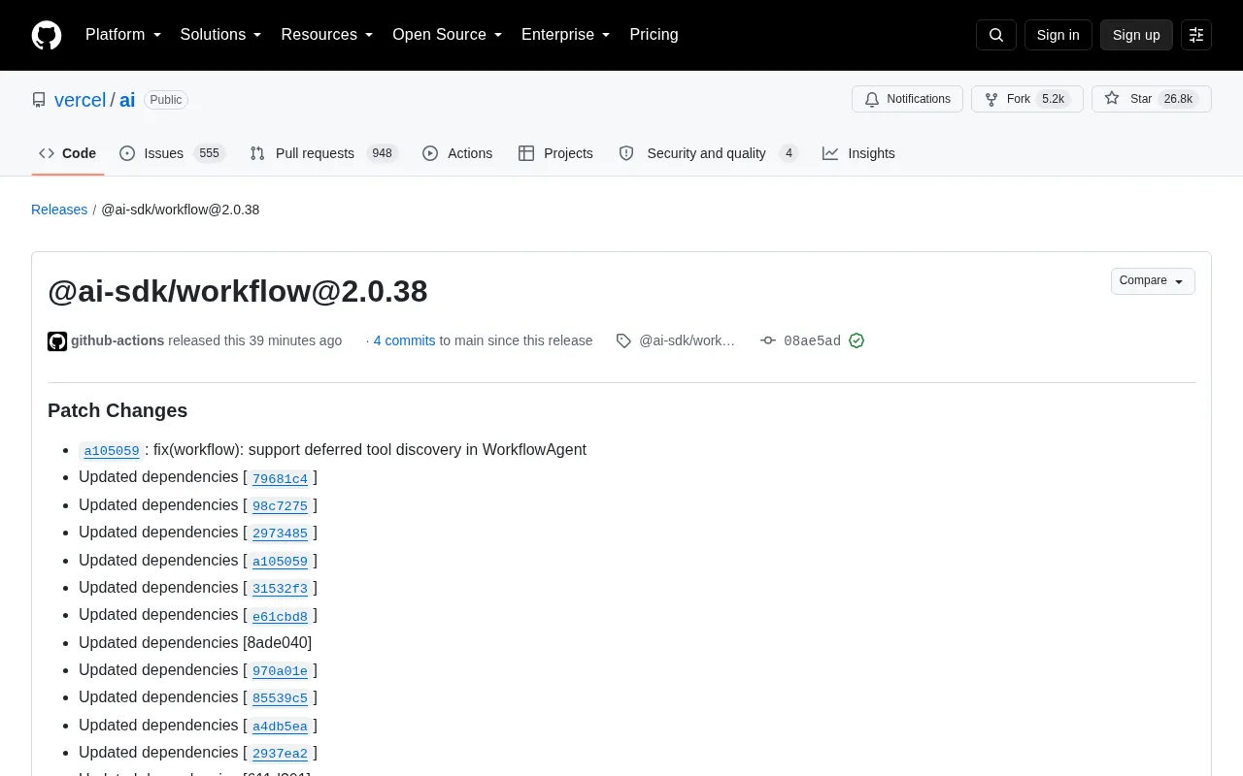Image resolution: width=1243 pixels, height=776 pixels.
Task: Open commit a105059 in the fix(workflow) line
Action: pos(112,451)
